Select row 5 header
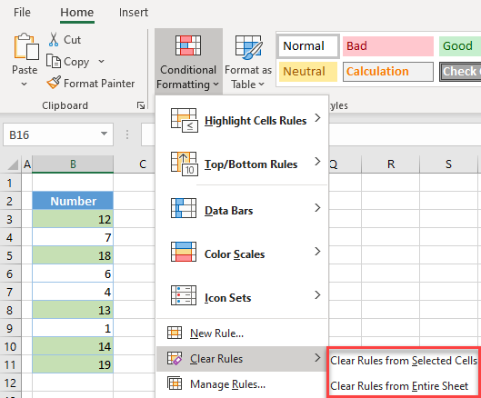 (x=10, y=255)
